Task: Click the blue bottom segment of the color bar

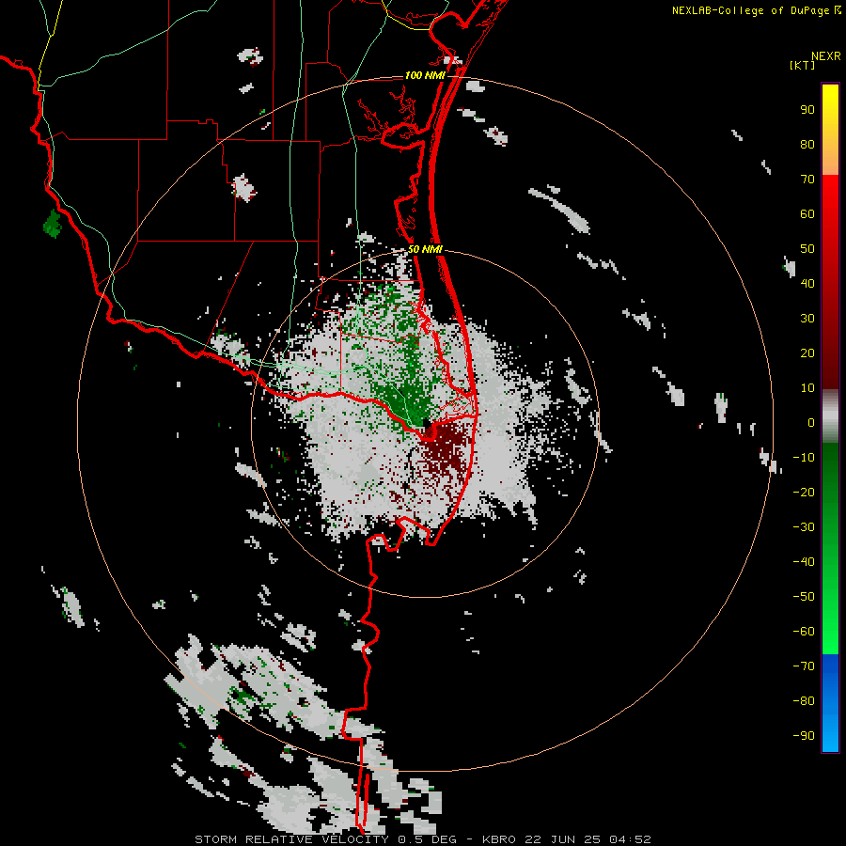Action: coord(830,702)
